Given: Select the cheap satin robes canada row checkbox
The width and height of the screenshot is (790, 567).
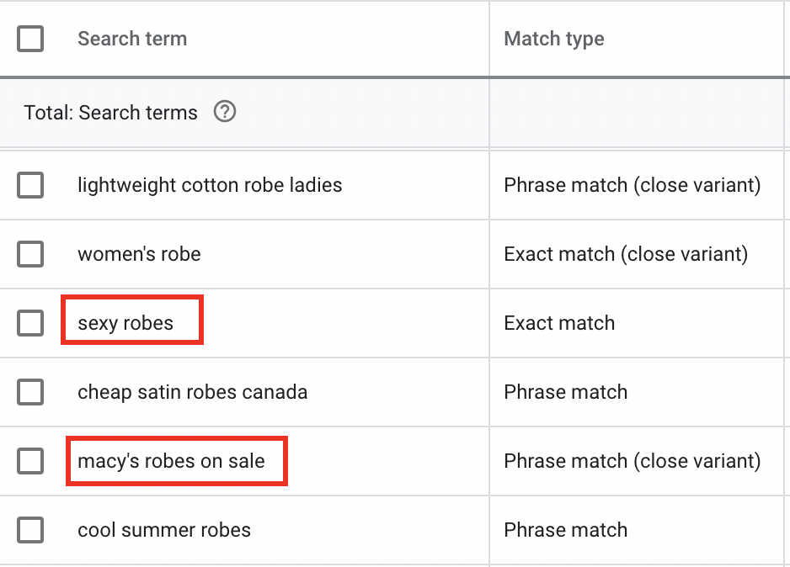Looking at the screenshot, I should click(30, 392).
